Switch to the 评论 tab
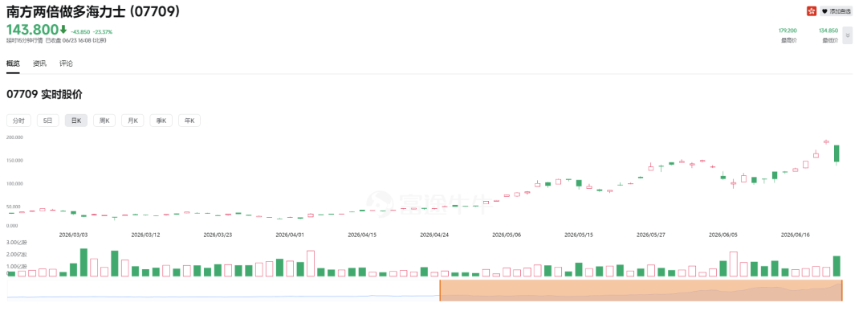Image resolution: width=867 pixels, height=311 pixels. click(x=66, y=63)
